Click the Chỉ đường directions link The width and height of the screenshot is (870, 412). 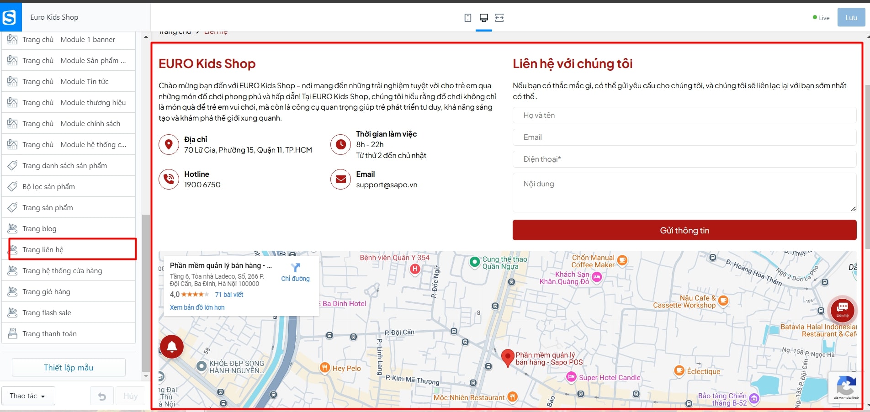295,279
